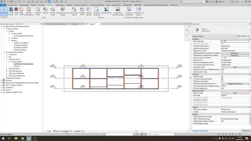Expand the Sheets node in the project browser
The width and height of the screenshot is (251, 141).
pos(1,85)
